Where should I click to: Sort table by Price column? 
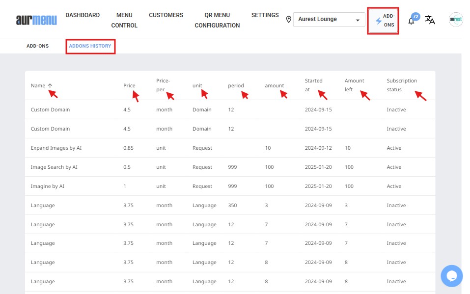point(129,85)
